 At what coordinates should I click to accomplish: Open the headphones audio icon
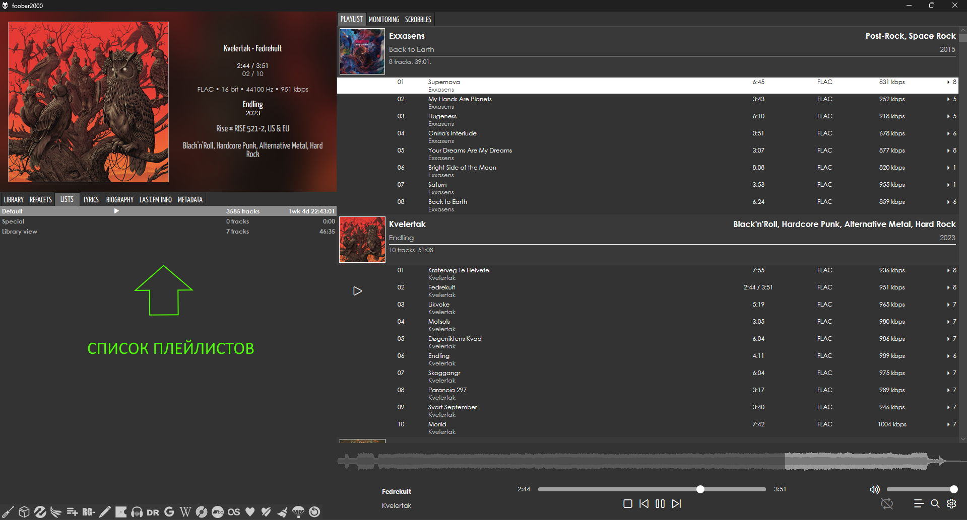(137, 512)
